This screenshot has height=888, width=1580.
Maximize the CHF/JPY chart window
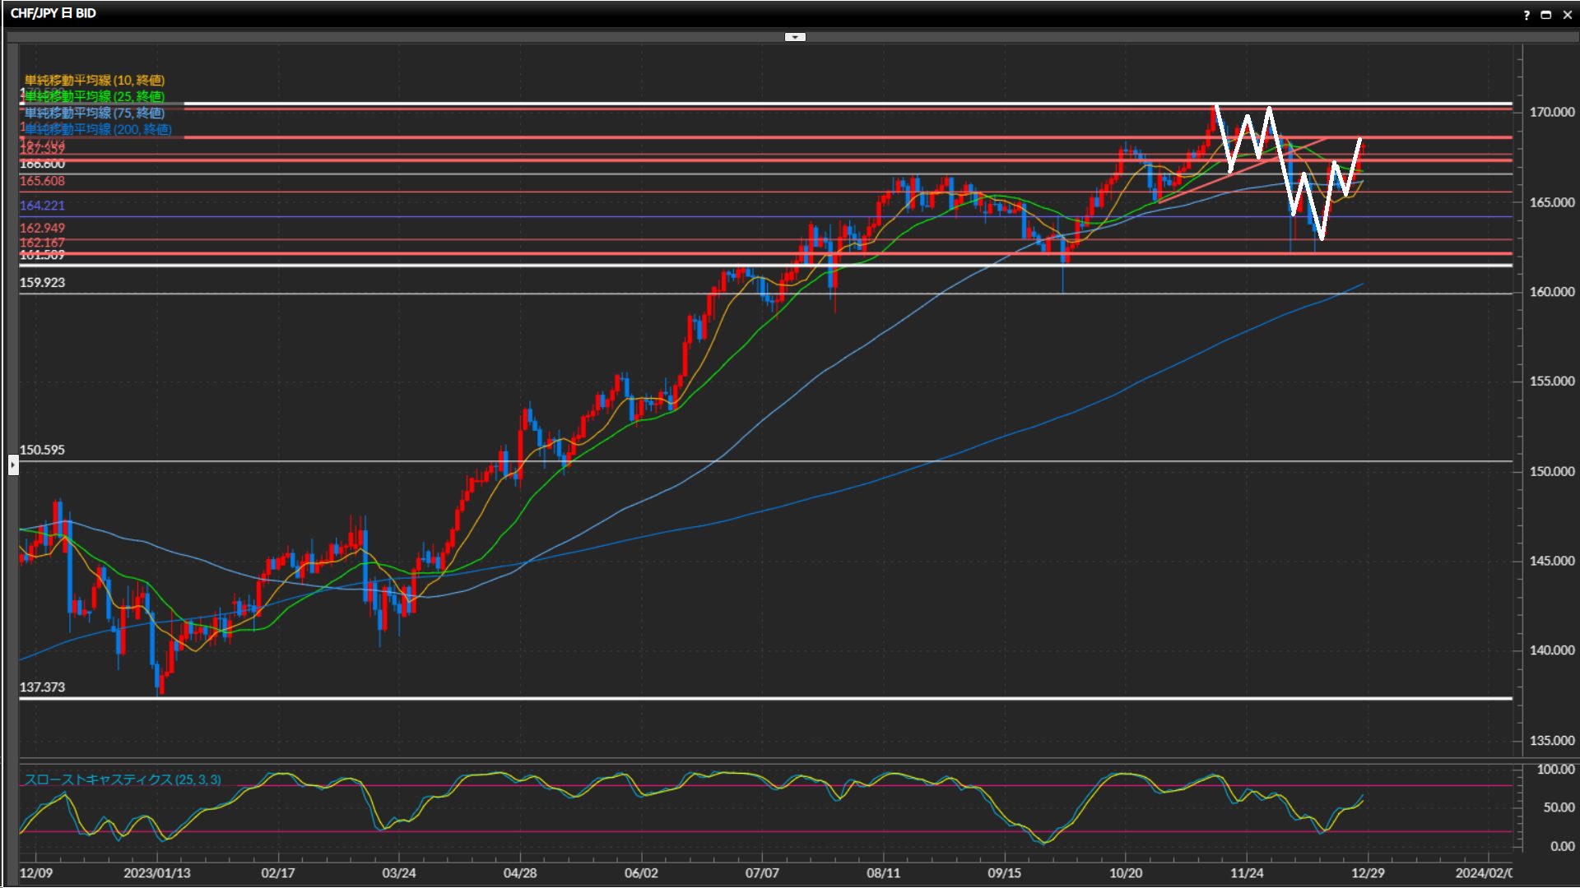click(1545, 15)
